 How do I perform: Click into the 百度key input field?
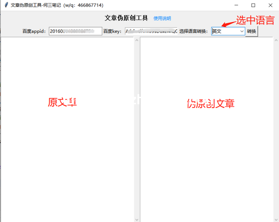(151, 31)
